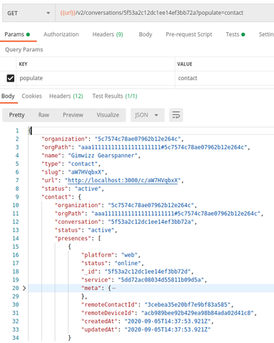The width and height of the screenshot is (274, 343).
Task: Open the GET method dropdown
Action: click(x=29, y=13)
